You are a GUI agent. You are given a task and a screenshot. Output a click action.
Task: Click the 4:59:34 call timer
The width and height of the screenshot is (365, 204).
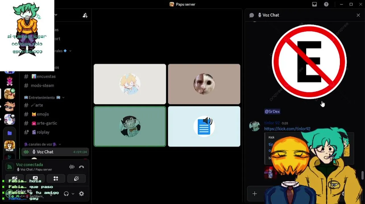(80, 152)
